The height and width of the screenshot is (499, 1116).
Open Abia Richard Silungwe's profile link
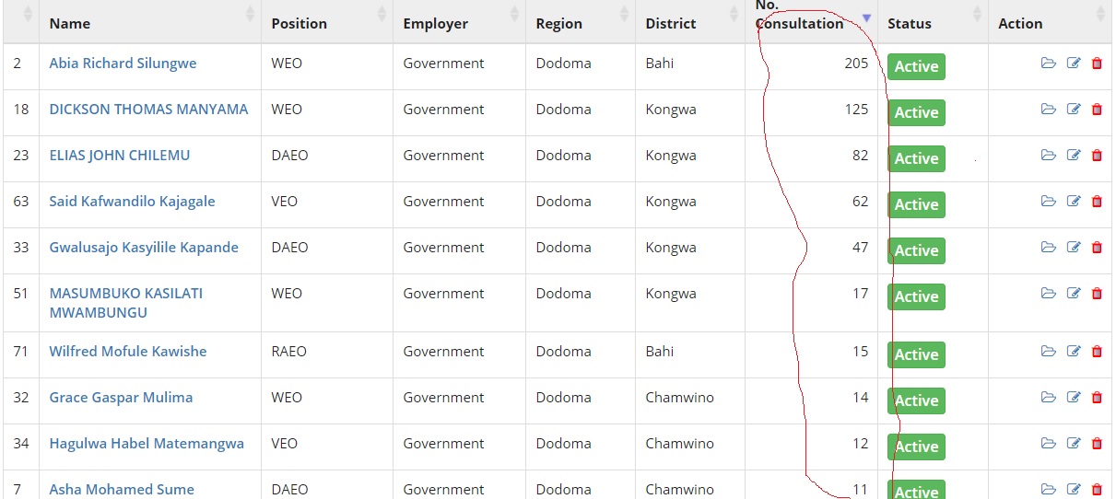(x=123, y=64)
